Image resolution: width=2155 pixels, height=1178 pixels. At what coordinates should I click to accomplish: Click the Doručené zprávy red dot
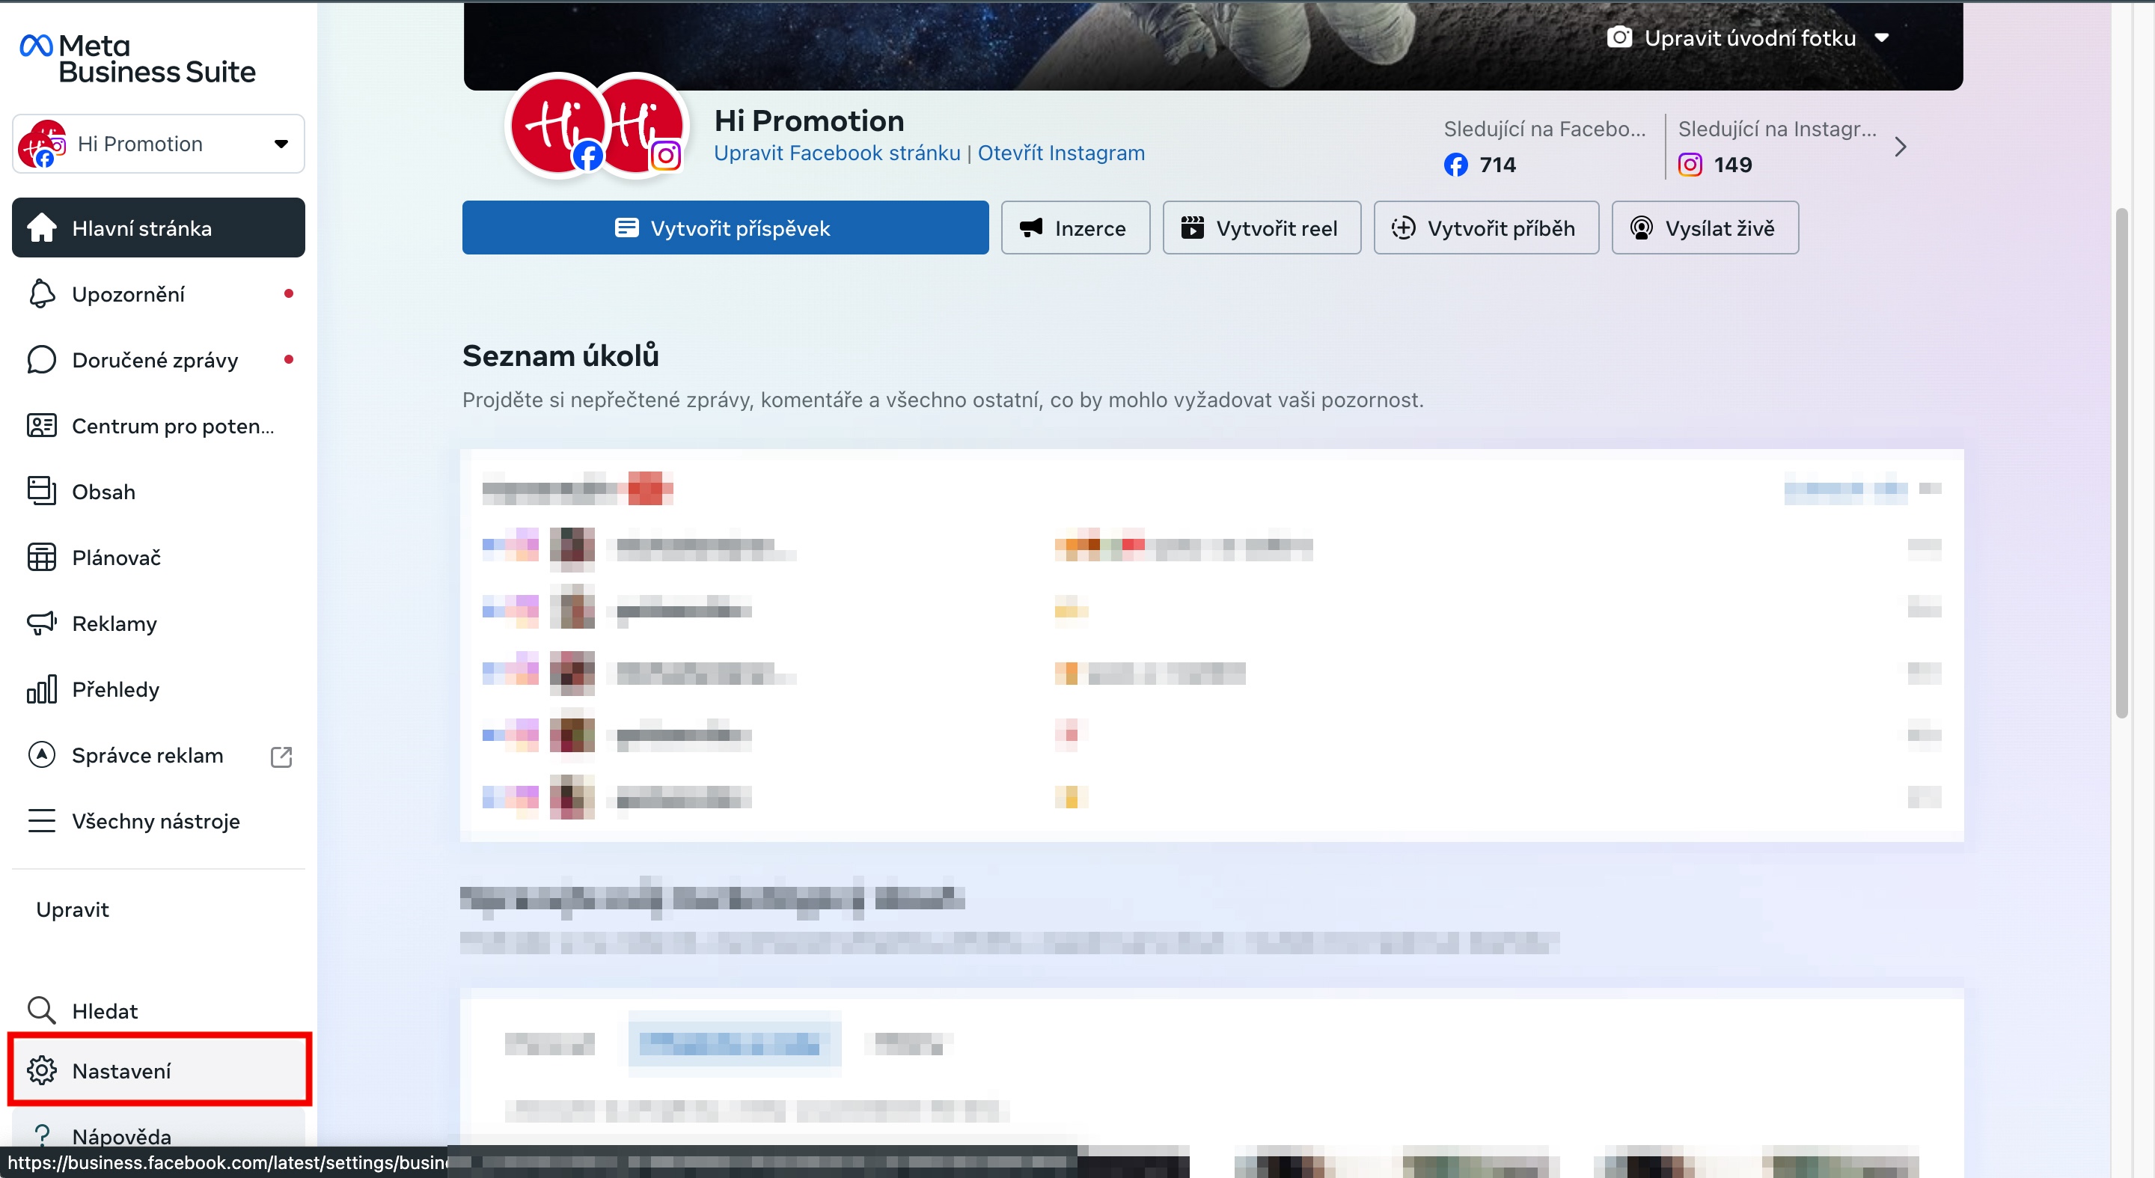coord(289,360)
